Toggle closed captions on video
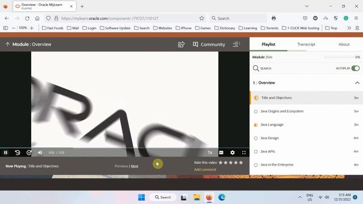This screenshot has height=204, width=363. coord(221,152)
